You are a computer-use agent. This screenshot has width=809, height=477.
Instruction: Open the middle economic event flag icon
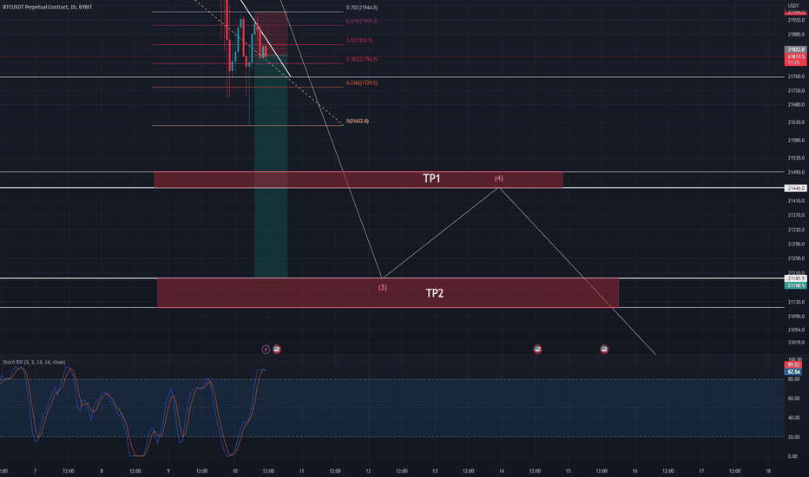tap(537, 350)
